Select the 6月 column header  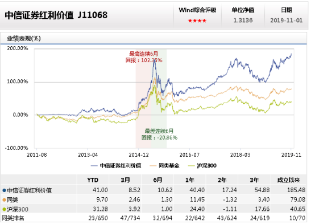click(x=157, y=180)
